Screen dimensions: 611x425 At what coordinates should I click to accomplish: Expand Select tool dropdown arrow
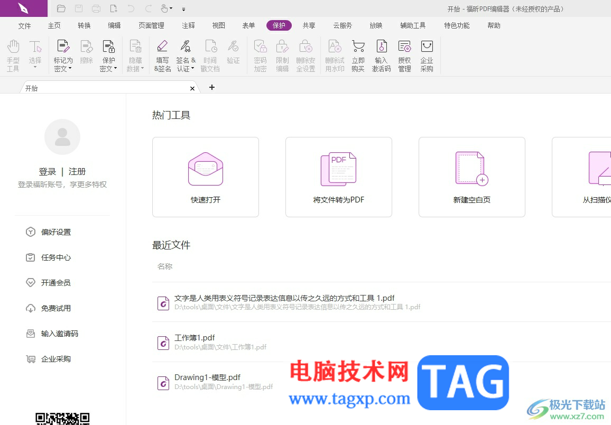pyautogui.click(x=35, y=67)
